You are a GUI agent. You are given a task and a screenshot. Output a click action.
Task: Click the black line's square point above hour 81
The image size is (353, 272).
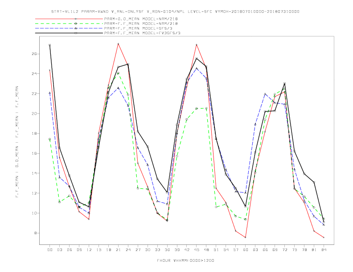click(314, 183)
